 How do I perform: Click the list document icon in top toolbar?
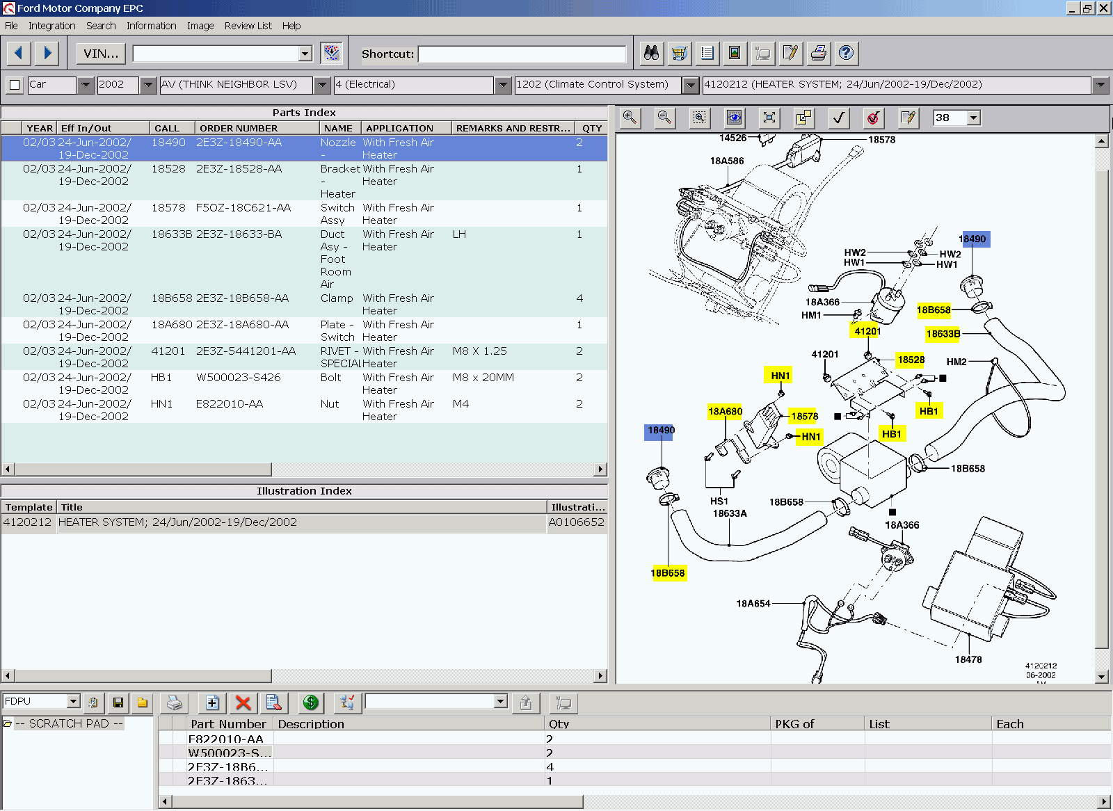coord(707,53)
